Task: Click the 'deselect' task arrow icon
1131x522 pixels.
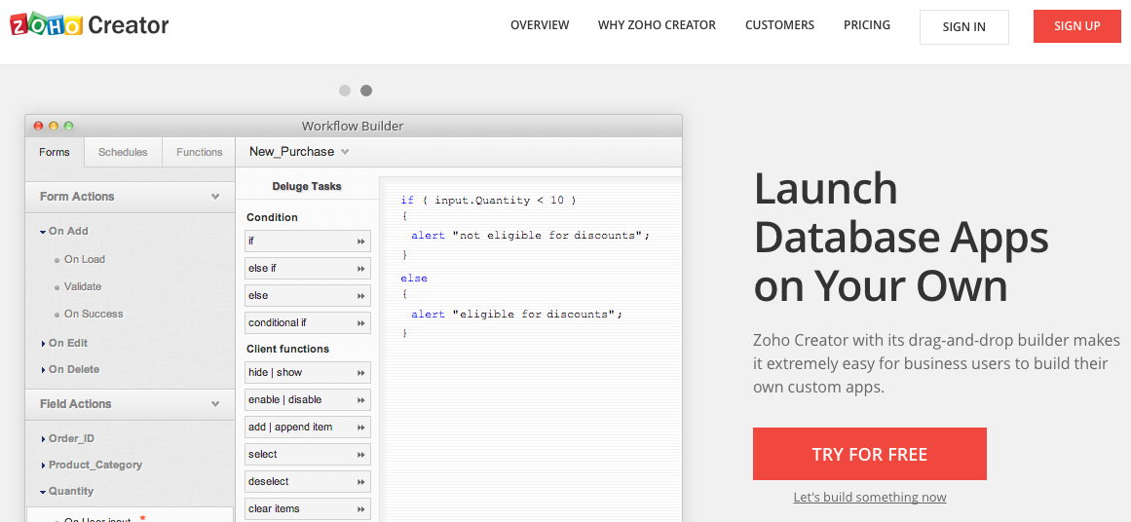Action: [x=360, y=482]
